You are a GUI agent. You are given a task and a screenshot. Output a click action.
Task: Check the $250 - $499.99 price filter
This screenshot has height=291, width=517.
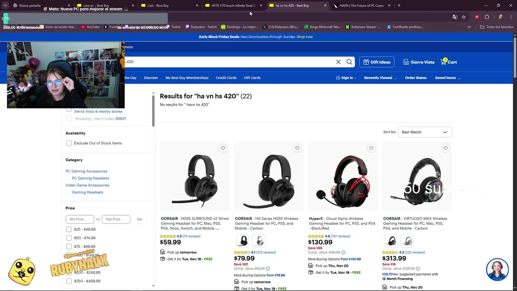click(x=69, y=281)
